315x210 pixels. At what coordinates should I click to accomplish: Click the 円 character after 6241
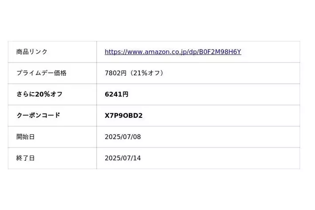(125, 94)
